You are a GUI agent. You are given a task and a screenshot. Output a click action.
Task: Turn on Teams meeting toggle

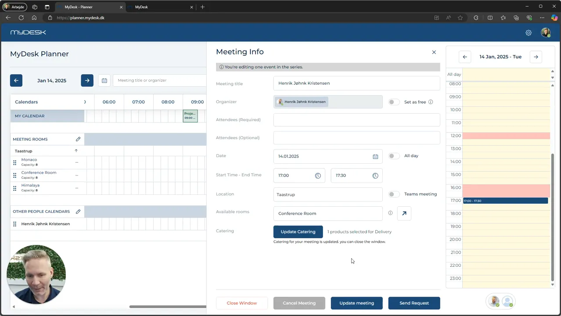394,194
